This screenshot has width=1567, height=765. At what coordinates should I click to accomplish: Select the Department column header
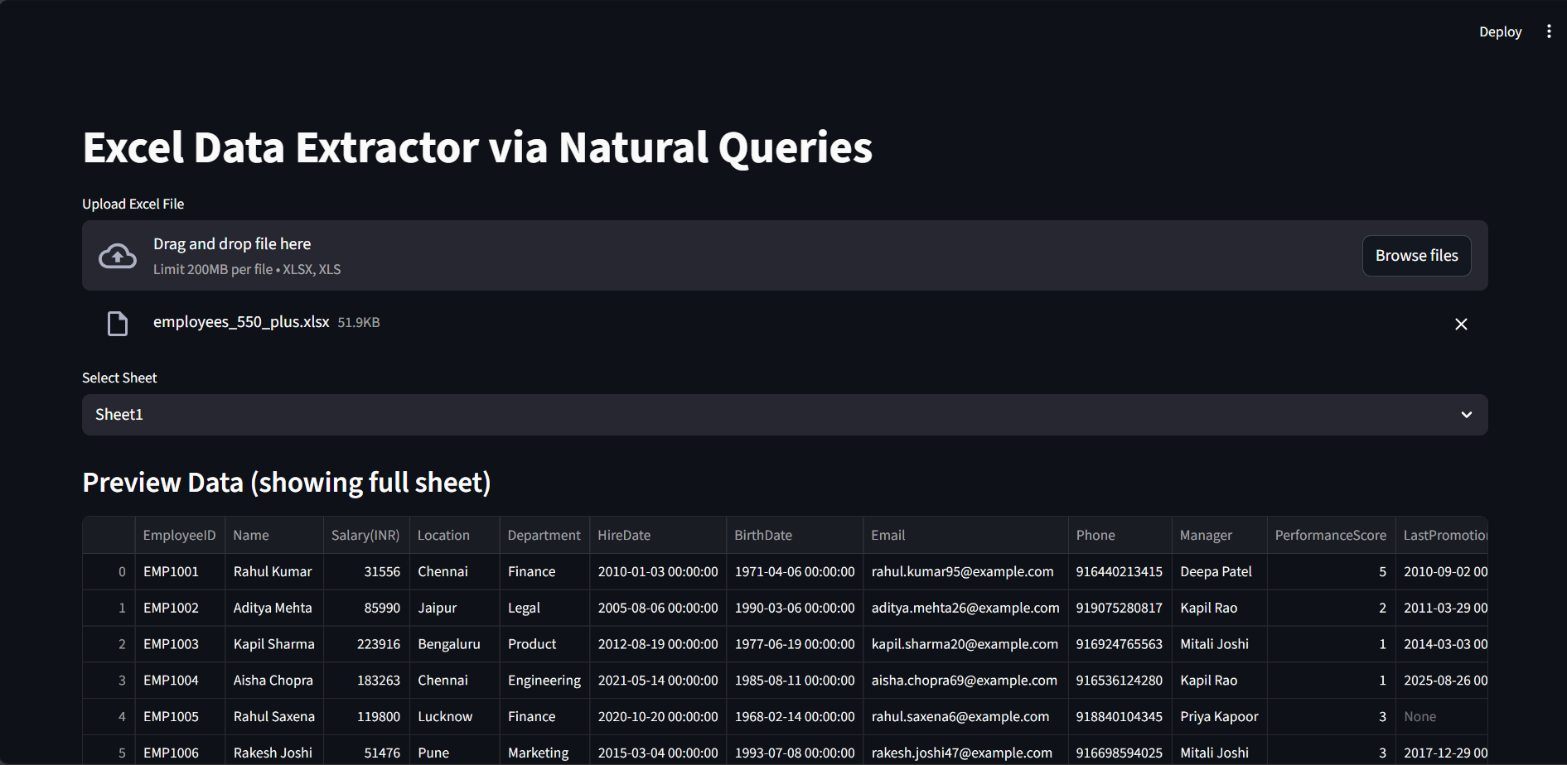544,536
